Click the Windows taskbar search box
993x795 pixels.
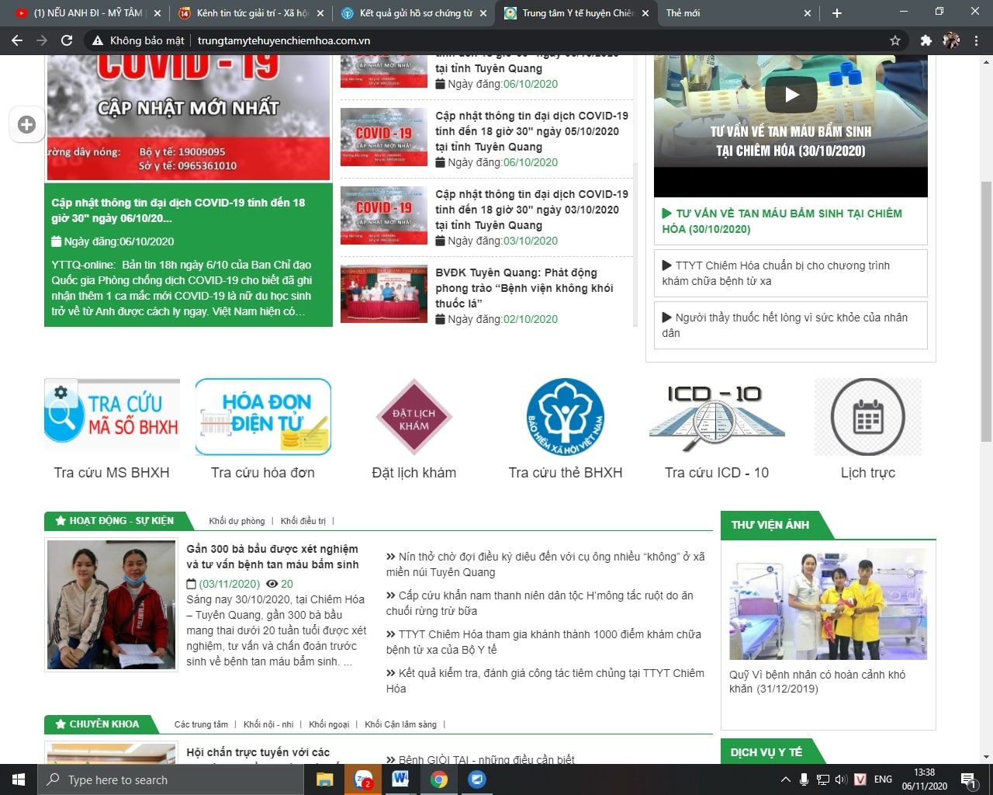171,779
